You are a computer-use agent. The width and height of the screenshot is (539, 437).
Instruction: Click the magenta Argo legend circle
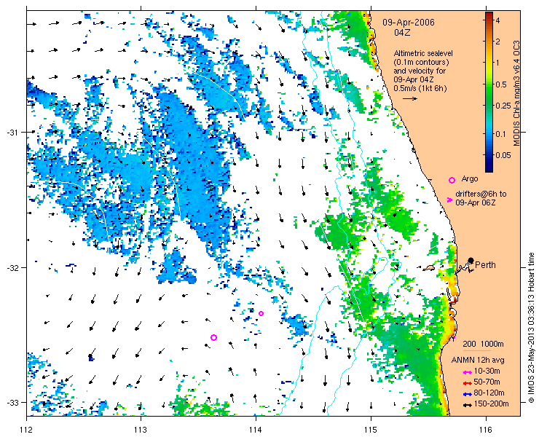coord(452,180)
